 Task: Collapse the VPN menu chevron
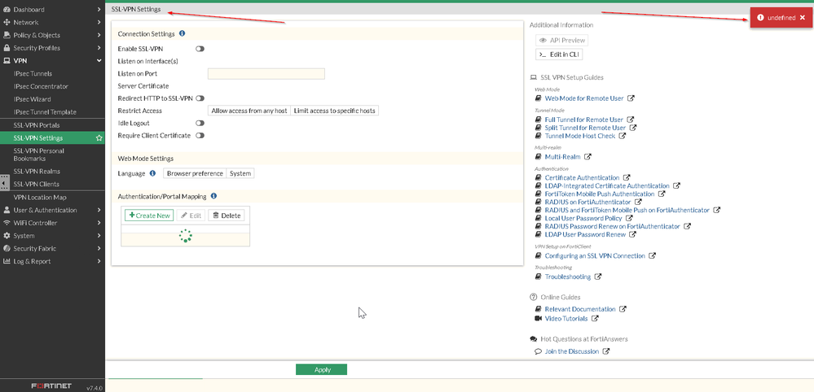[x=99, y=60]
